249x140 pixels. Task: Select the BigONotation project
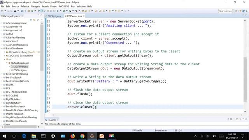(x=13, y=99)
